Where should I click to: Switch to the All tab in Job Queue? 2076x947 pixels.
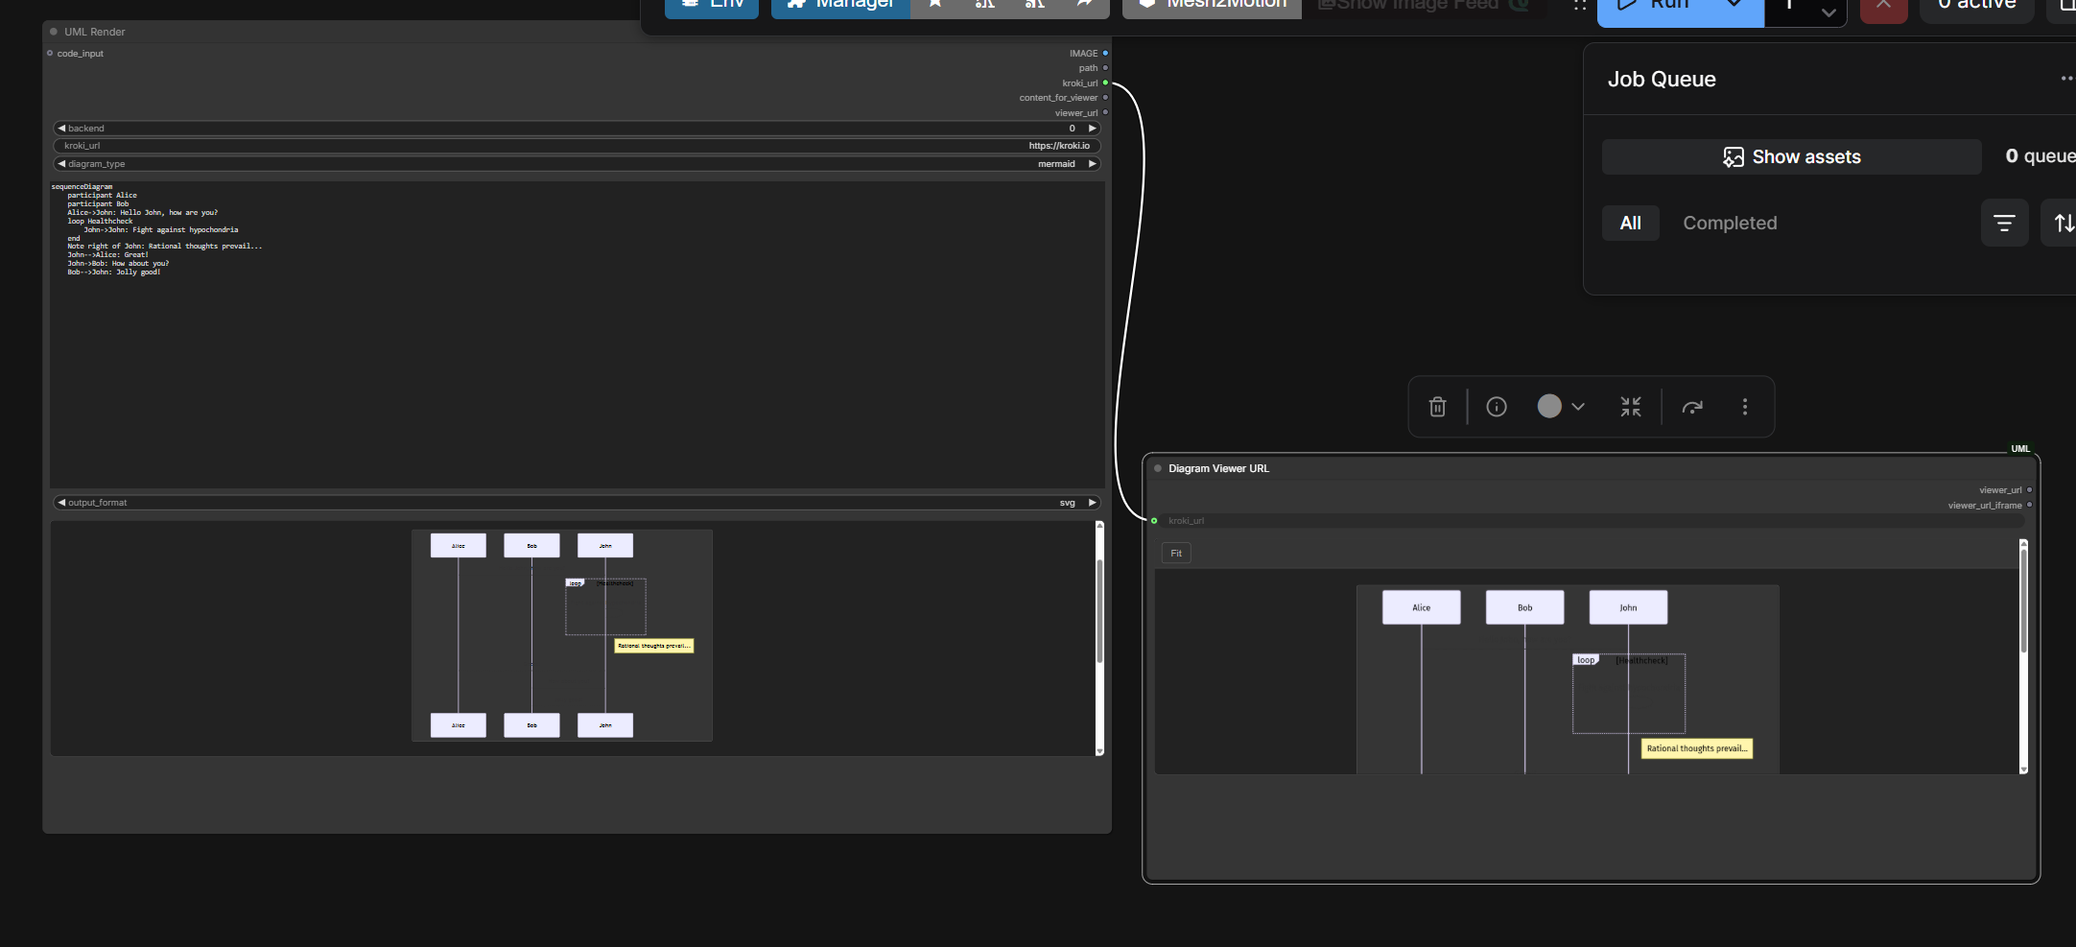tap(1631, 224)
